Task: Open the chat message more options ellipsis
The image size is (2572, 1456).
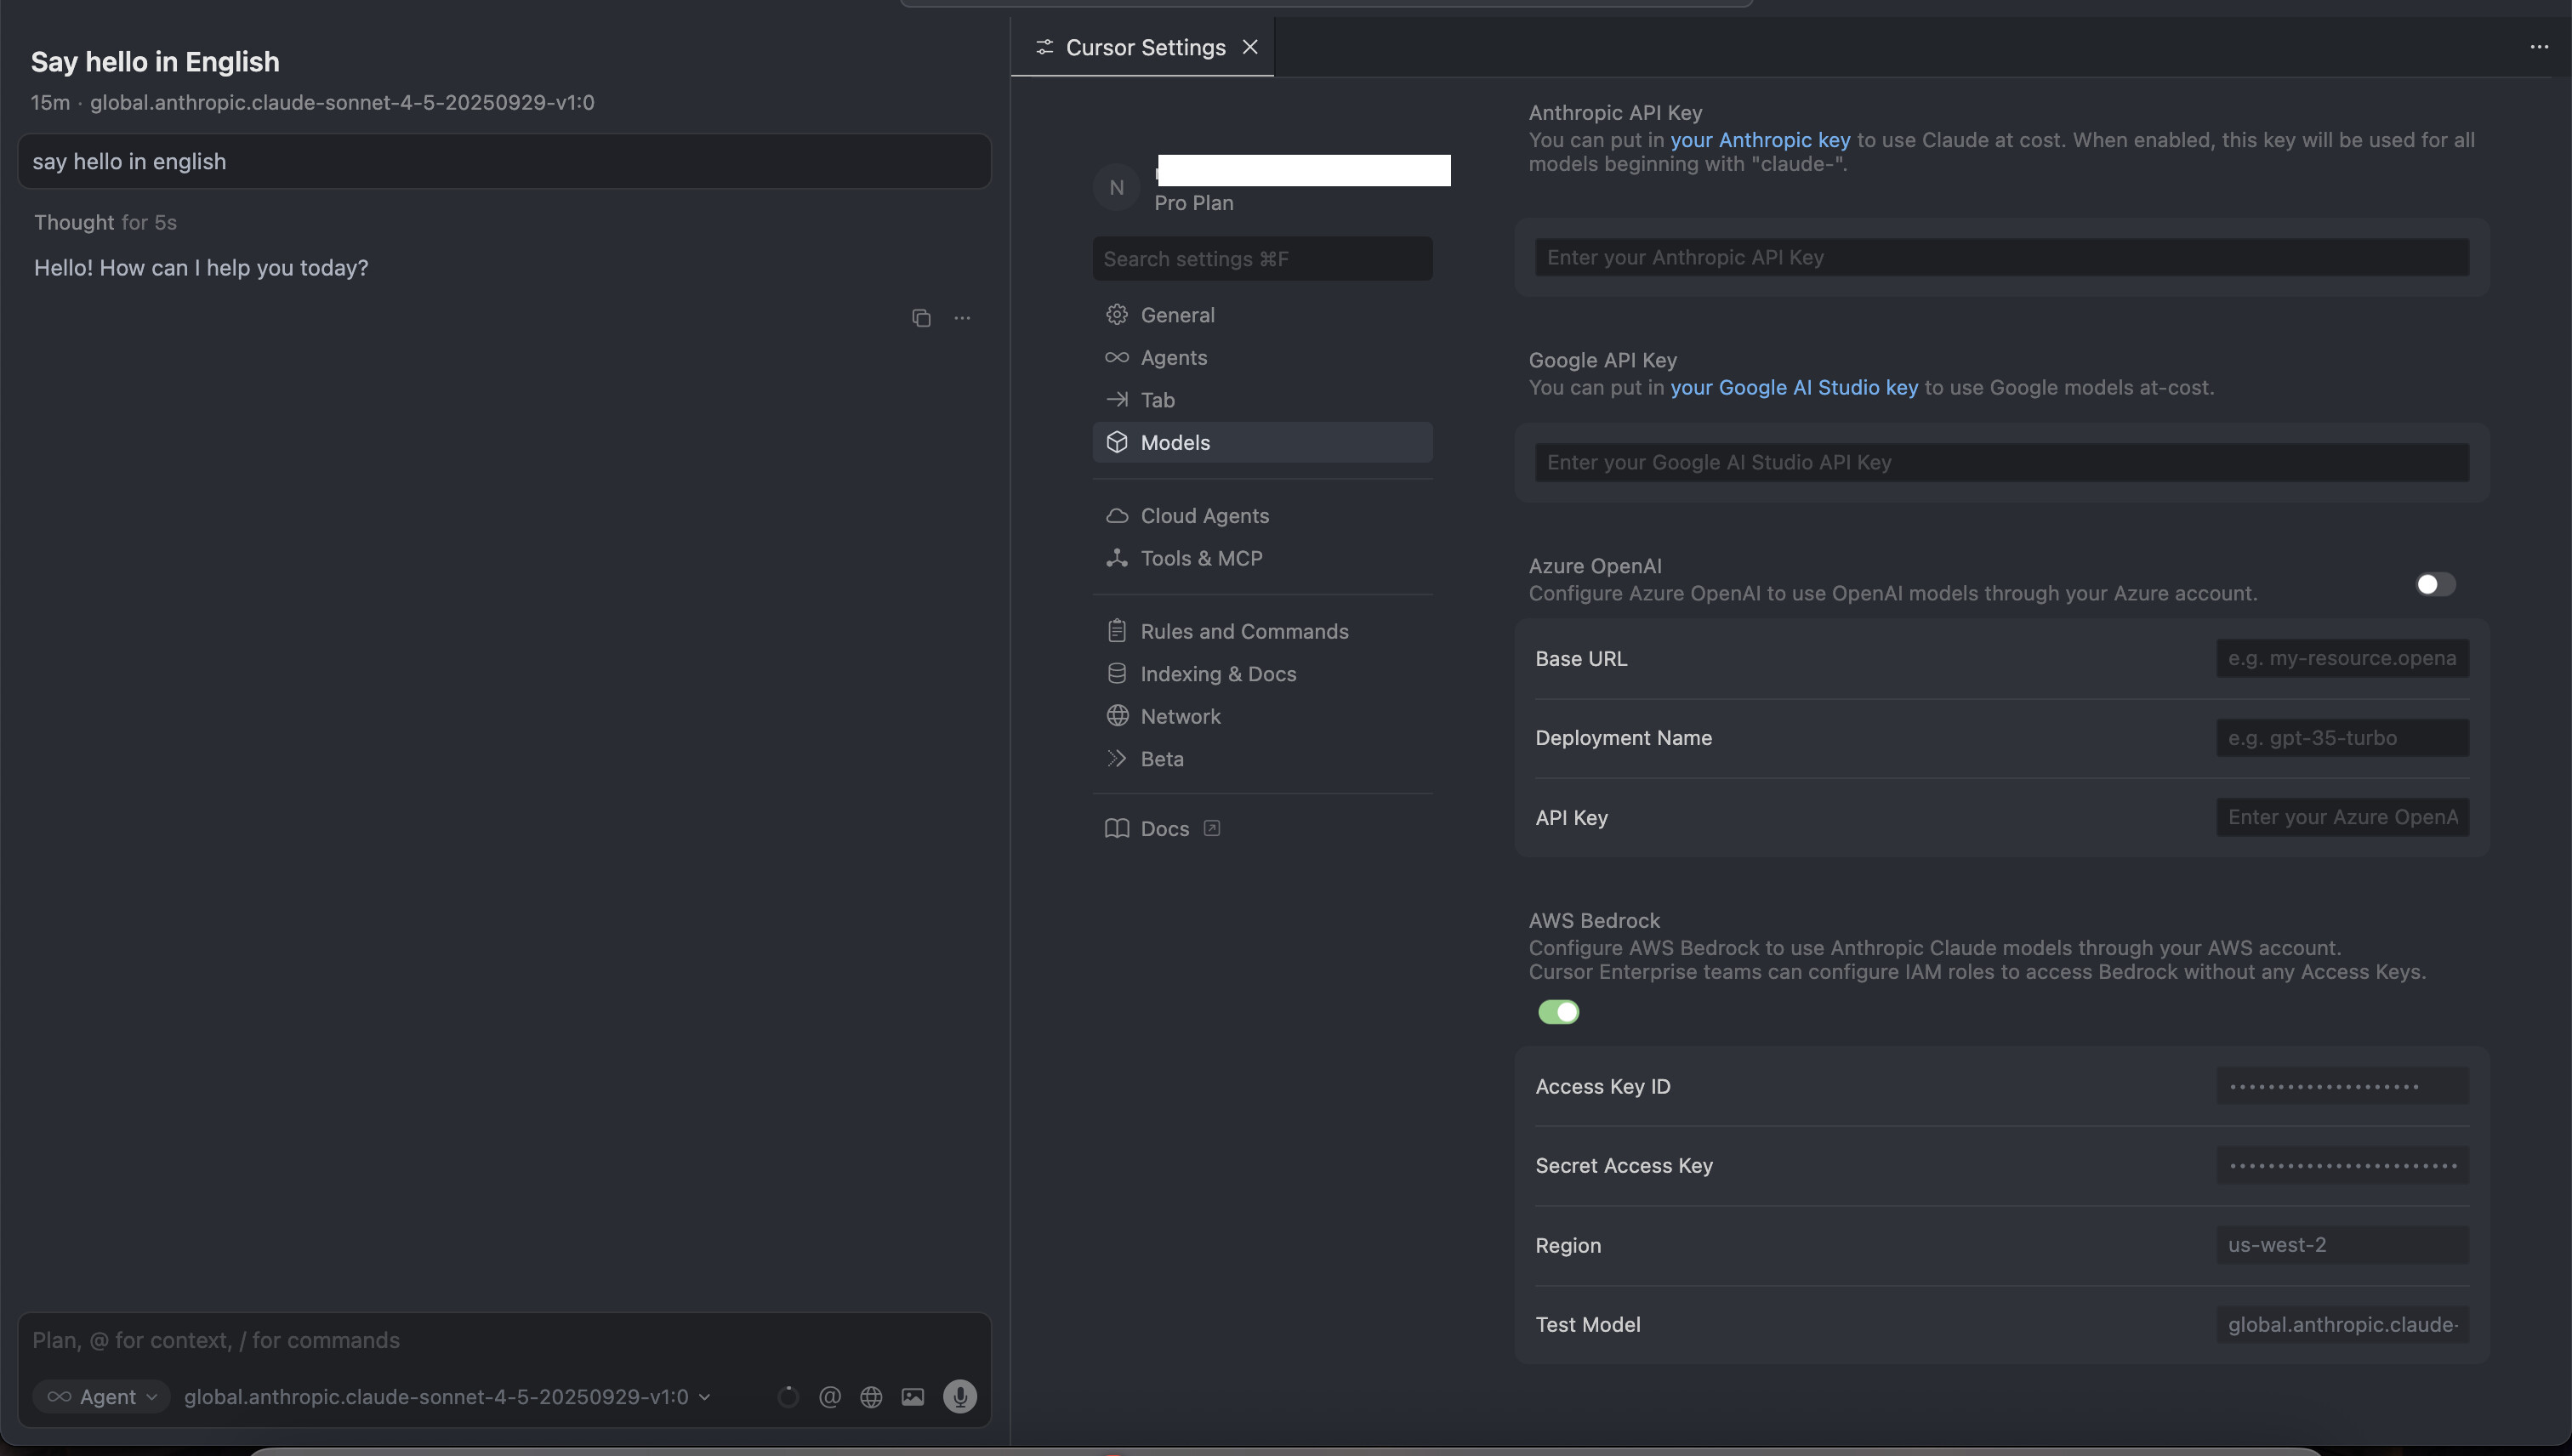Action: coord(962,318)
